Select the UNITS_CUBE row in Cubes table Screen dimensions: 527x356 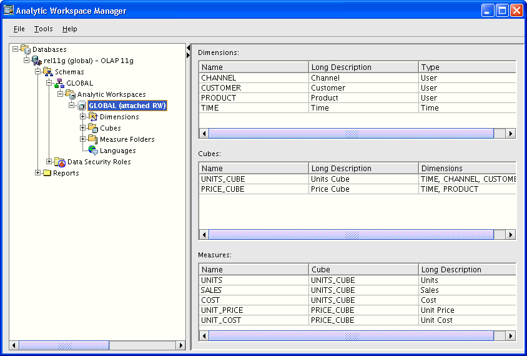click(223, 179)
